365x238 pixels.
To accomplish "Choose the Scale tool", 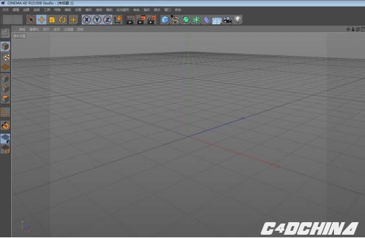I will click(x=52, y=20).
